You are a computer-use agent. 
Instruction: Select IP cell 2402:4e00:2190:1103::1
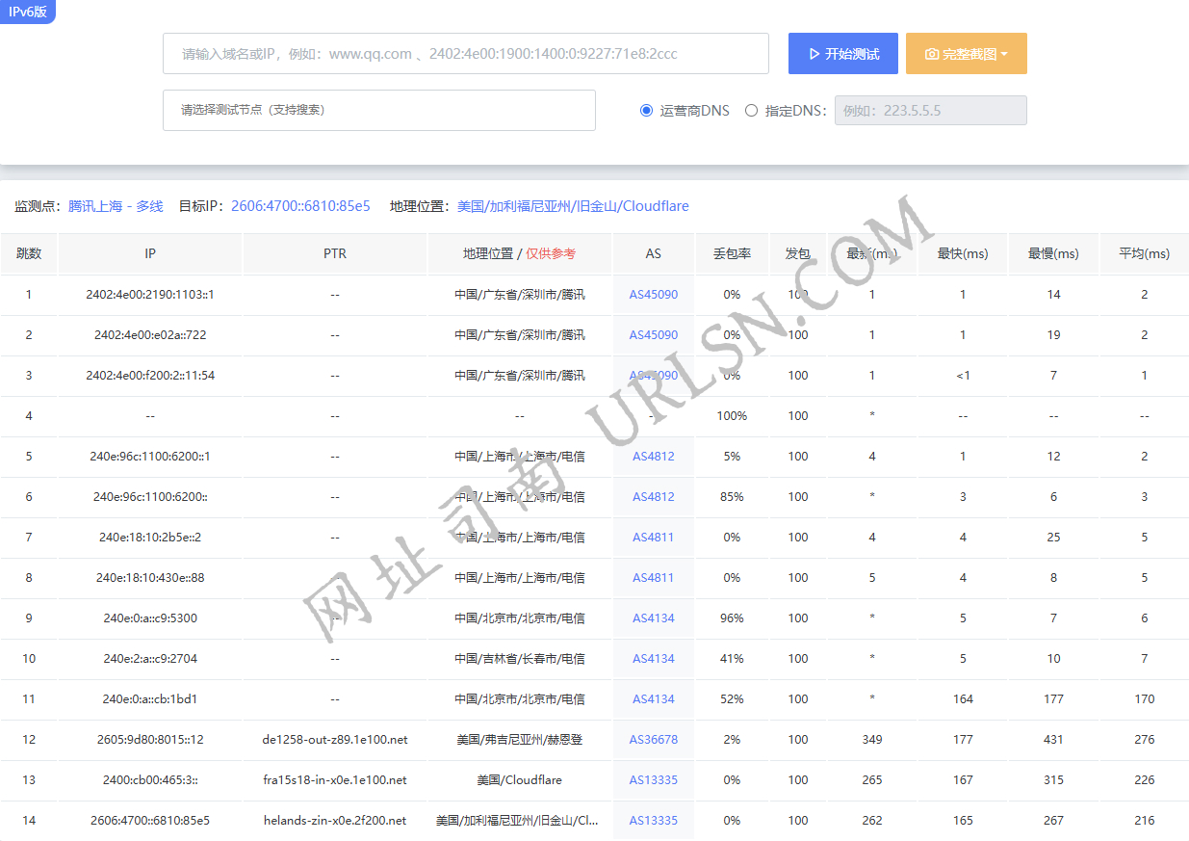(x=150, y=295)
